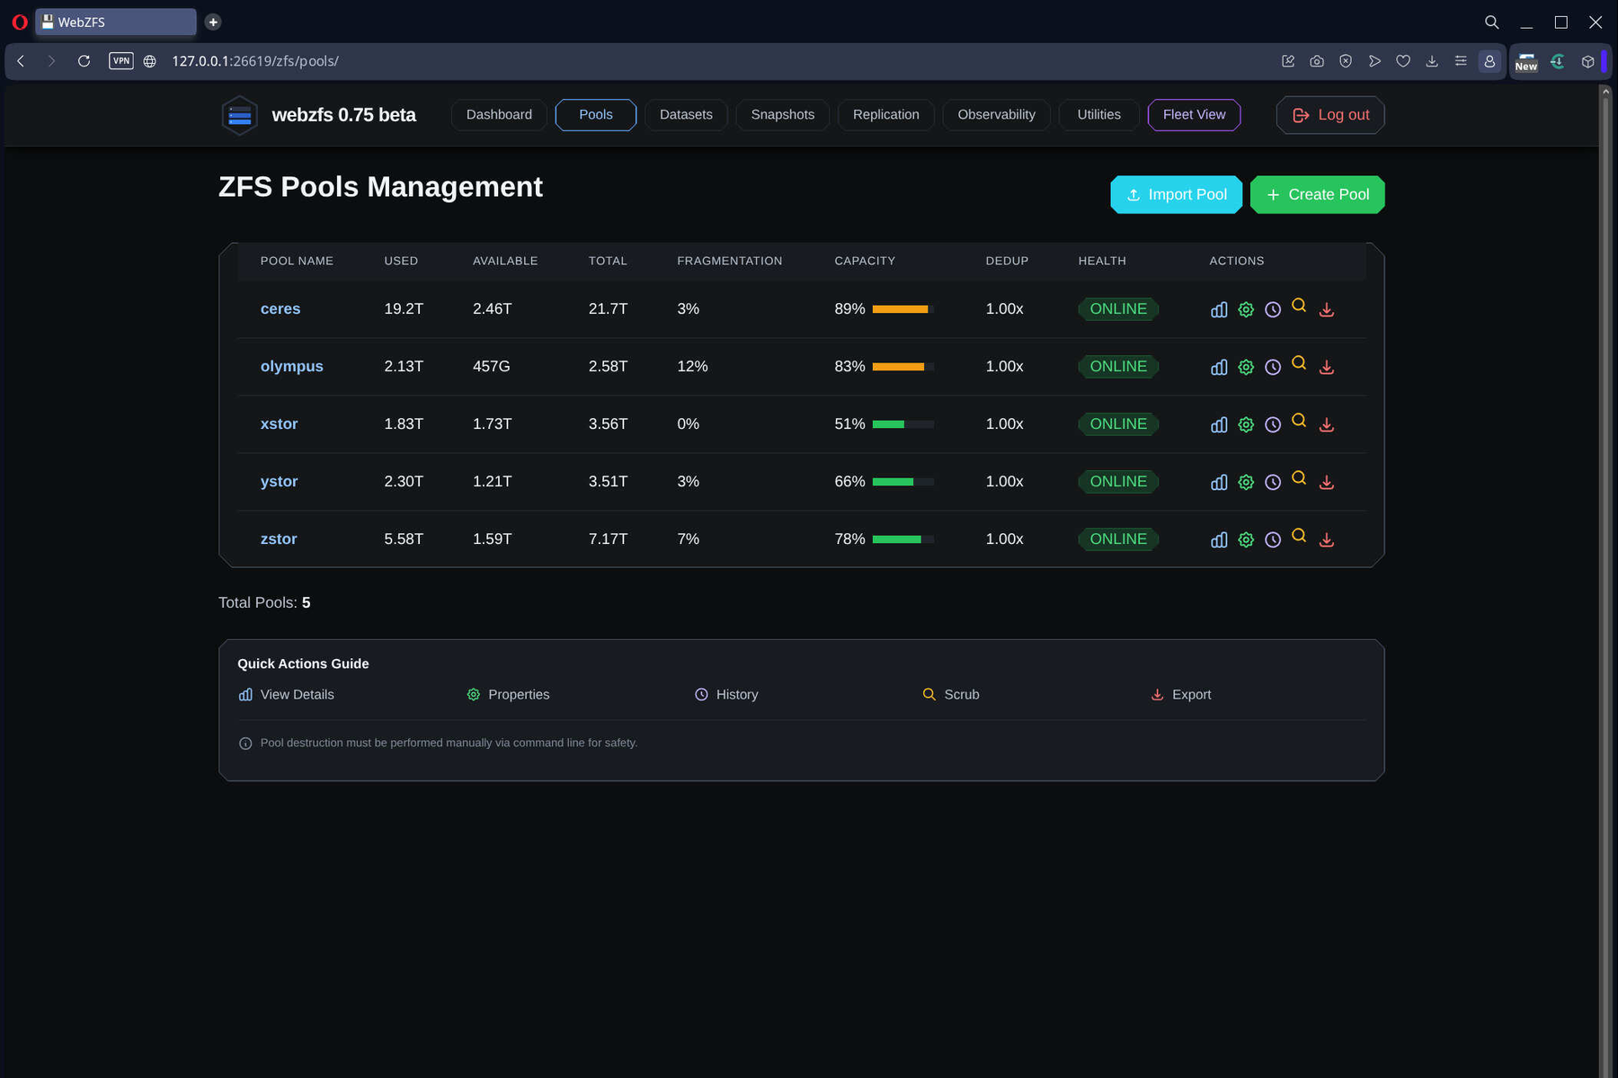Open the olympus pool link

pyautogui.click(x=291, y=366)
